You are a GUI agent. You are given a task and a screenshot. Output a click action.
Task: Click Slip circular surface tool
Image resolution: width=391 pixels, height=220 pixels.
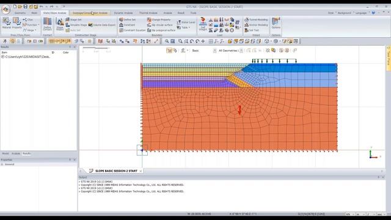click(159, 25)
